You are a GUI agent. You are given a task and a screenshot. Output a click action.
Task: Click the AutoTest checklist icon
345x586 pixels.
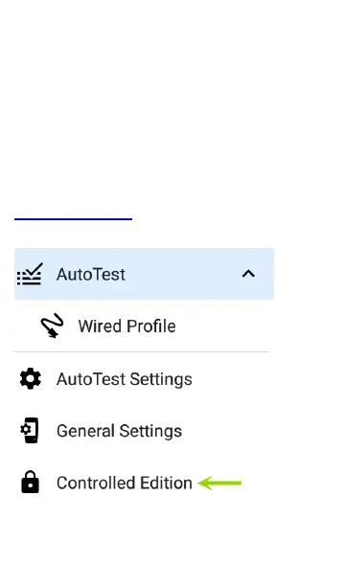[30, 274]
